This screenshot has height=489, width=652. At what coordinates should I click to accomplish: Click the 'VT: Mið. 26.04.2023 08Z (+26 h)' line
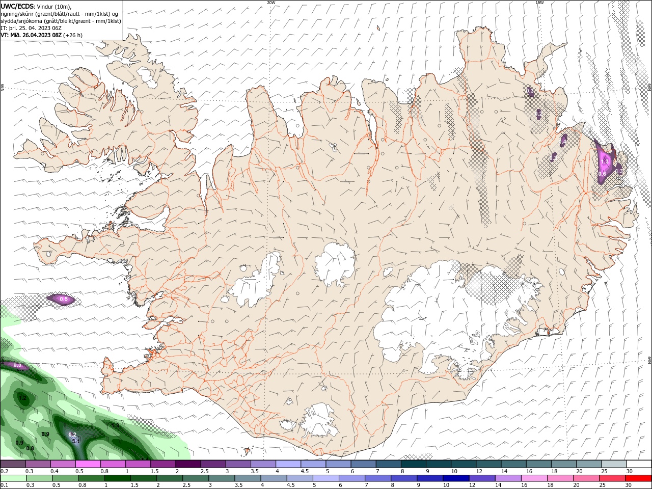pyautogui.click(x=41, y=35)
